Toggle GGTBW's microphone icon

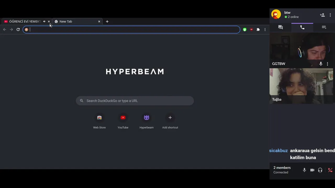pyautogui.click(x=321, y=64)
